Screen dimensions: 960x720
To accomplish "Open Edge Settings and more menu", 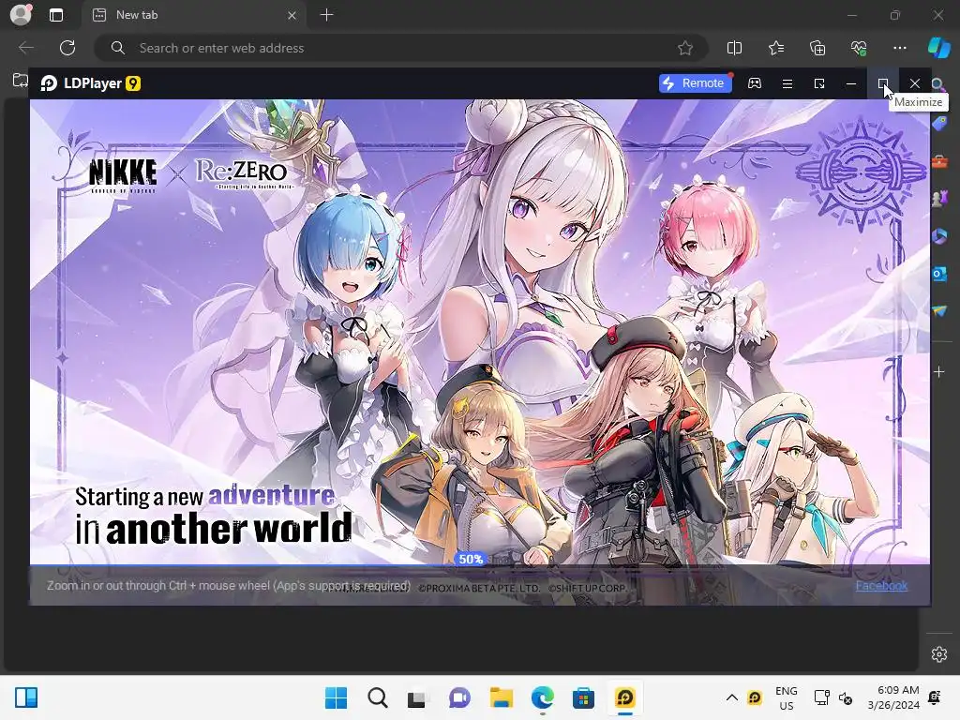I will pyautogui.click(x=899, y=48).
